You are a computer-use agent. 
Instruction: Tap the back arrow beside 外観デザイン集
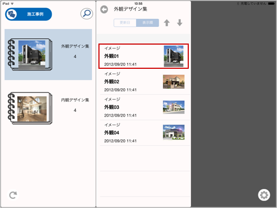pyautogui.click(x=104, y=9)
